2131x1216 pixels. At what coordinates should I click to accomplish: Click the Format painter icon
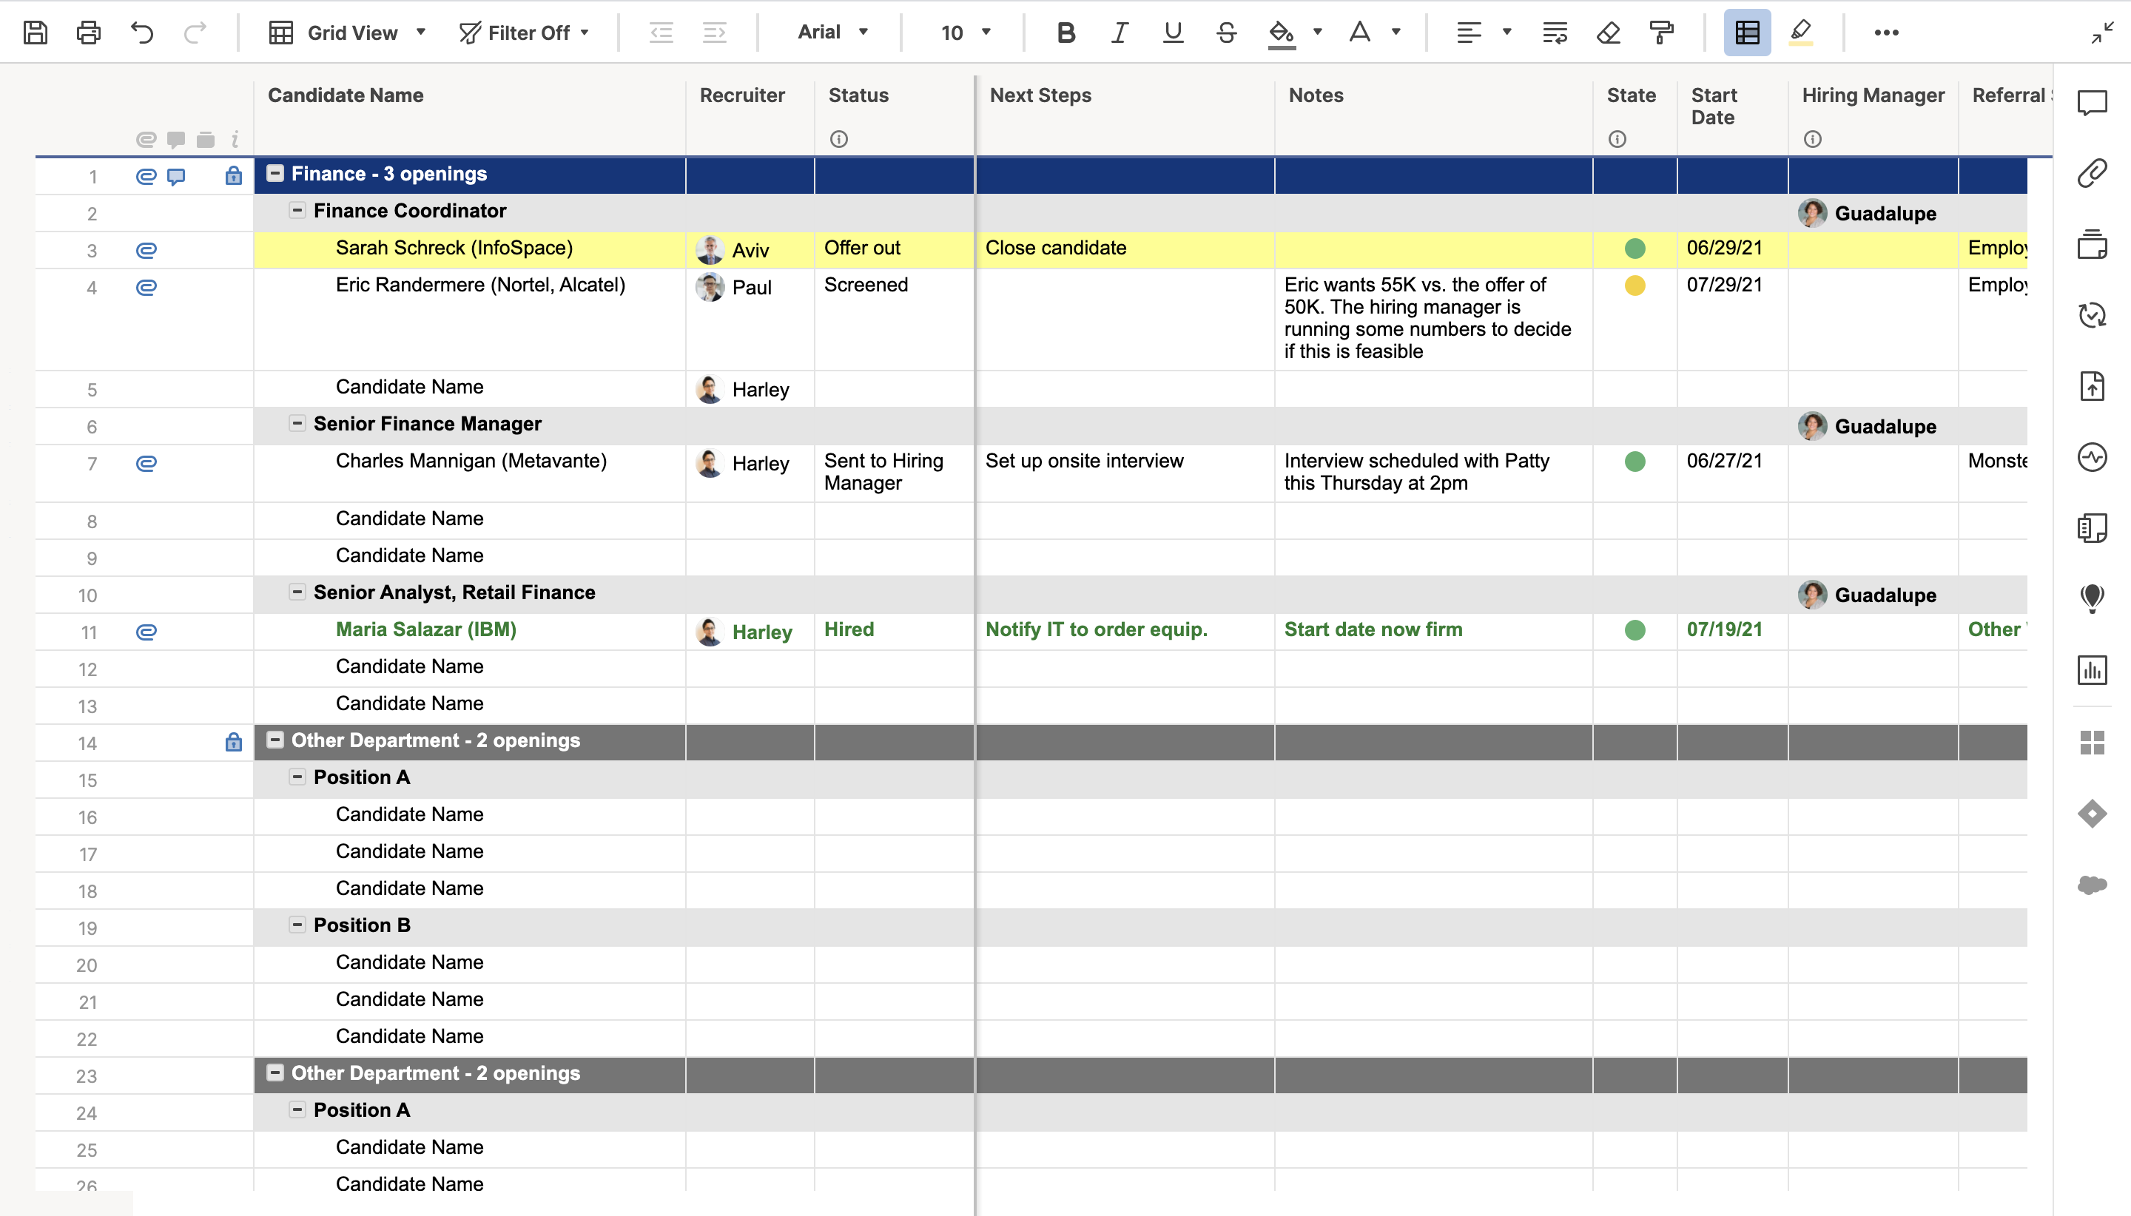[1662, 33]
